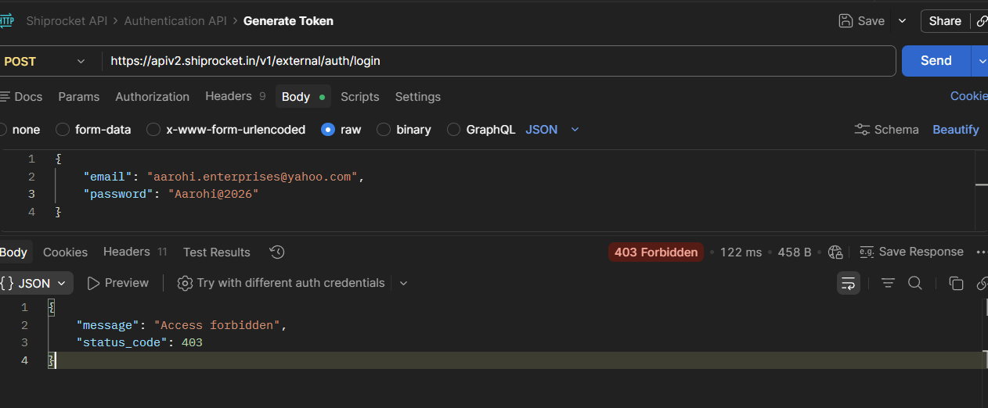Switch to the Authorization tab

point(153,97)
